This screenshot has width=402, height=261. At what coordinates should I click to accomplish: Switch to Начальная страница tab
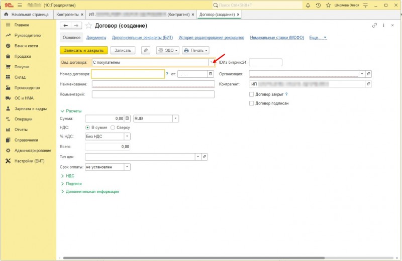[x=27, y=15]
